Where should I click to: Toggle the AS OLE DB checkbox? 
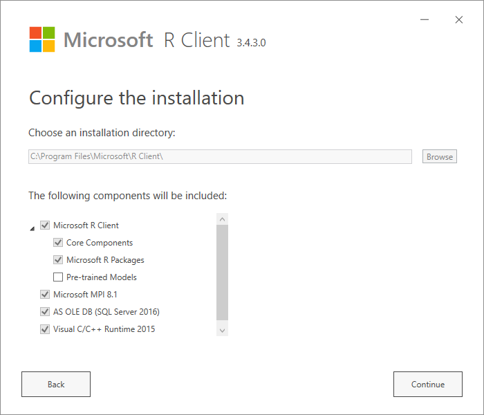click(x=46, y=312)
